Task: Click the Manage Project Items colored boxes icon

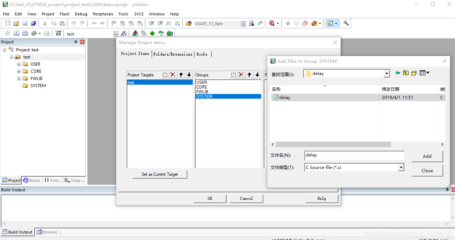Action: coord(135,33)
